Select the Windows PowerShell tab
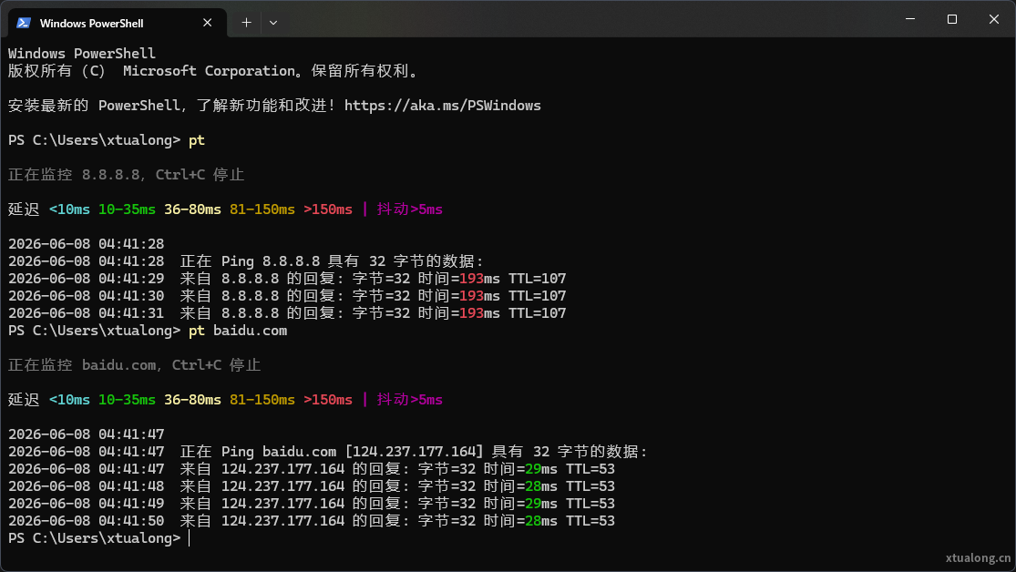This screenshot has width=1016, height=572. [x=118, y=23]
